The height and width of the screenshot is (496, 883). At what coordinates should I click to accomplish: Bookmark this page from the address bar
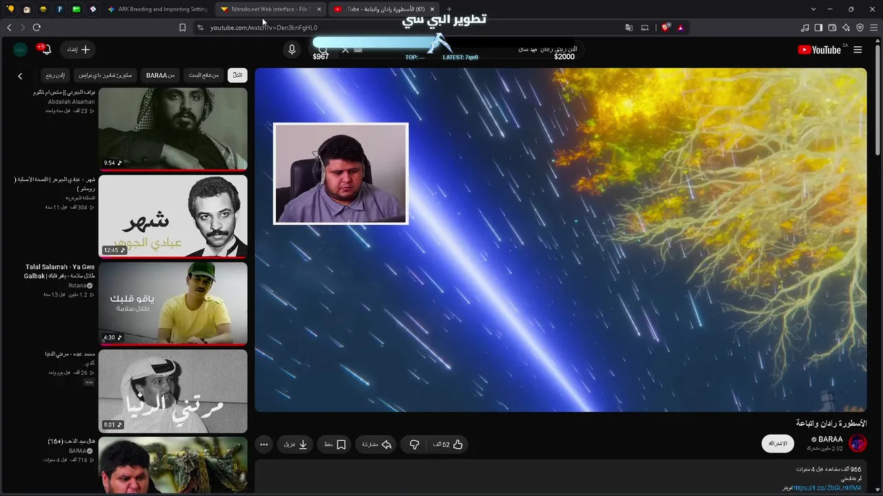(182, 28)
